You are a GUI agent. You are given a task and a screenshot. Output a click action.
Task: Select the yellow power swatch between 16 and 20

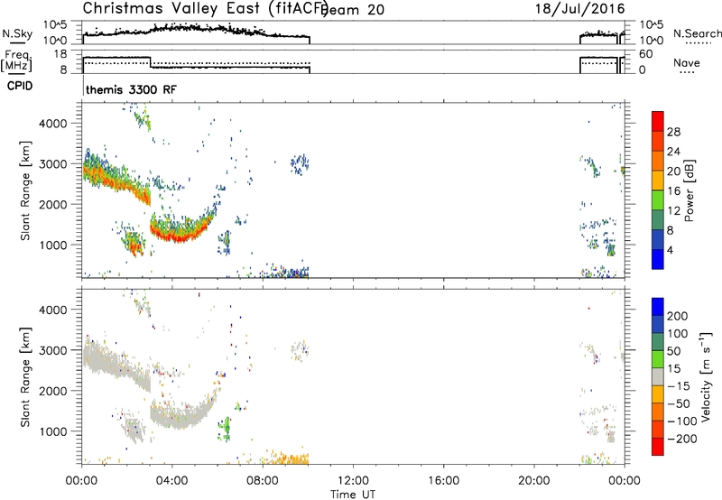[658, 180]
